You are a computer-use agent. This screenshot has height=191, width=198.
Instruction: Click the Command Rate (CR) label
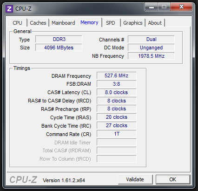(69, 134)
